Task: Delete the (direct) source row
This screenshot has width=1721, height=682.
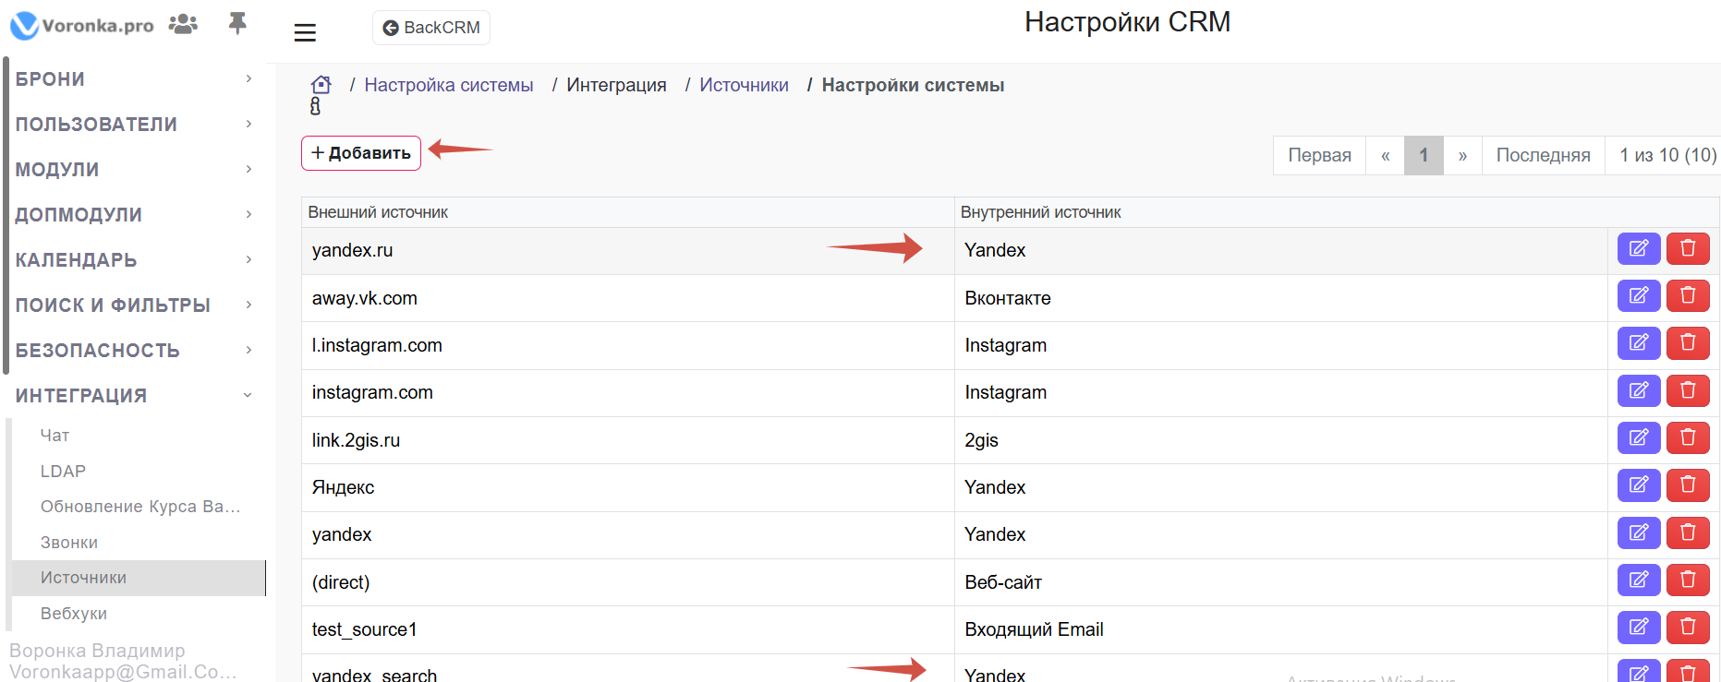Action: pos(1687,580)
